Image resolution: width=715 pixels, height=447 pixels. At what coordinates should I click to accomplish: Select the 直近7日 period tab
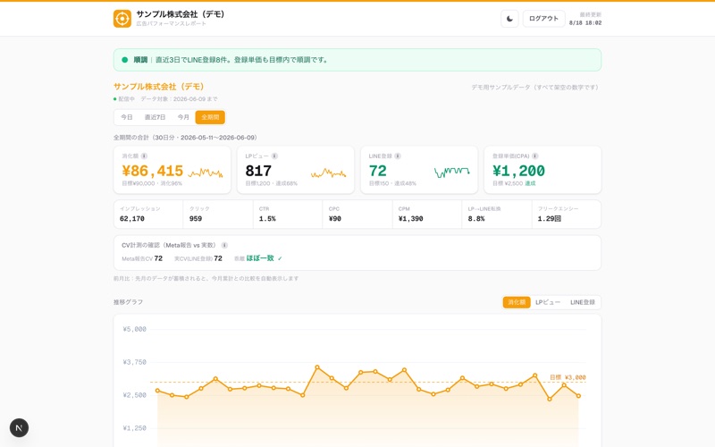pos(155,117)
